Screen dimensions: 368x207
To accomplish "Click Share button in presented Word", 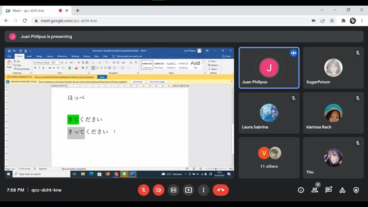I will 227,56.
